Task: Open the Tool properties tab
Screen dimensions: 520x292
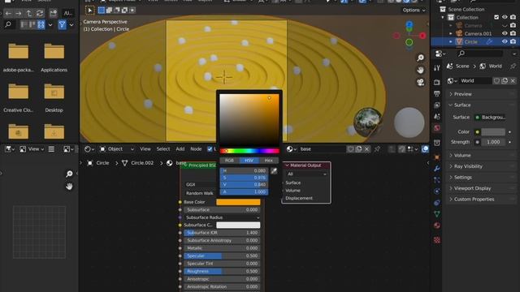Action: click(437, 68)
